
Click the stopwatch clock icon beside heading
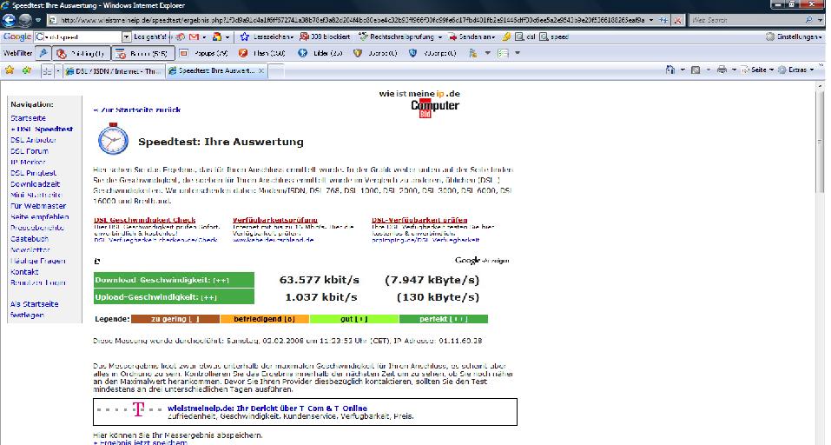click(x=113, y=140)
